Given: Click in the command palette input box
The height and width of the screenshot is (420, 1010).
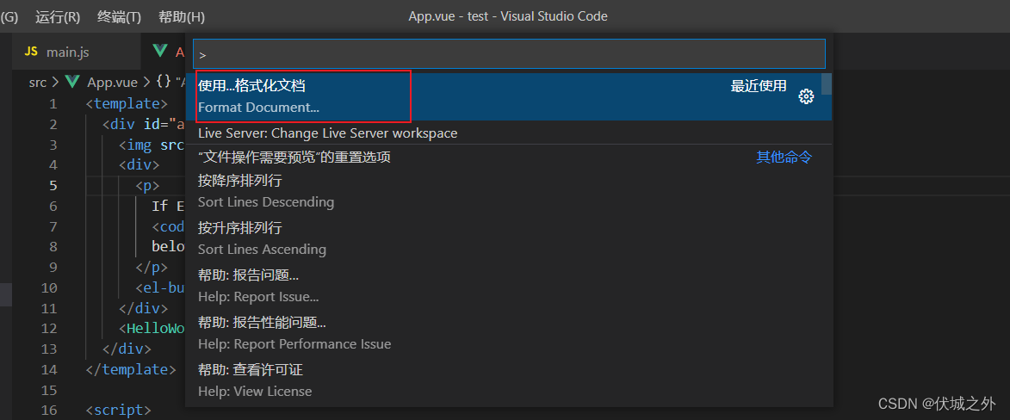Looking at the screenshot, I should click(508, 53).
